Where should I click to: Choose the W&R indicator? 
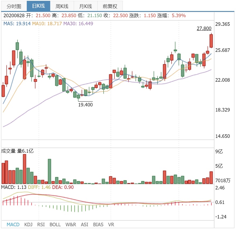click(71, 225)
